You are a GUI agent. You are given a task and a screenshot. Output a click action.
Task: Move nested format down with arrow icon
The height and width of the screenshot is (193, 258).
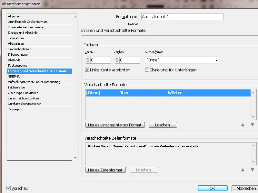[x=252, y=125]
